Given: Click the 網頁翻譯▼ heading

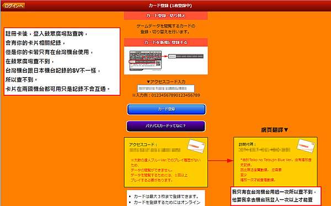Looking at the screenshot, I should point(275,130).
